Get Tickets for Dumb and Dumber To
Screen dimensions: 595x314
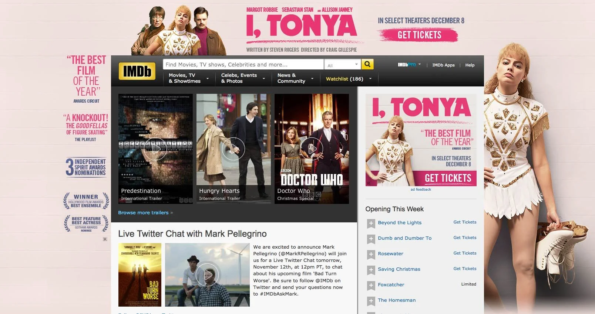[x=465, y=238]
